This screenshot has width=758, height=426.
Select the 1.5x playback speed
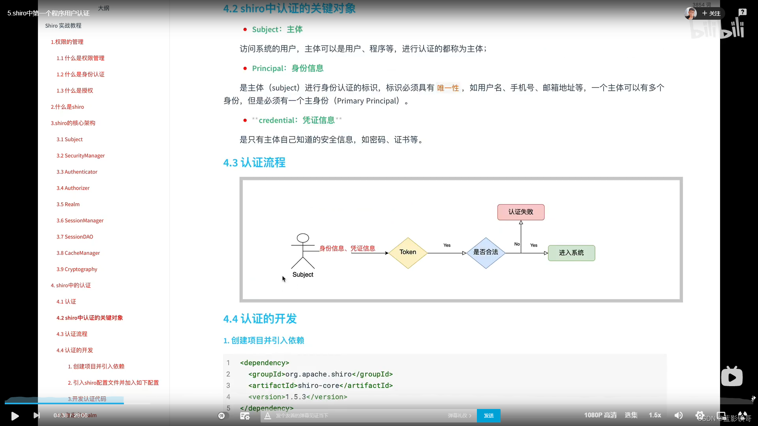(655, 415)
